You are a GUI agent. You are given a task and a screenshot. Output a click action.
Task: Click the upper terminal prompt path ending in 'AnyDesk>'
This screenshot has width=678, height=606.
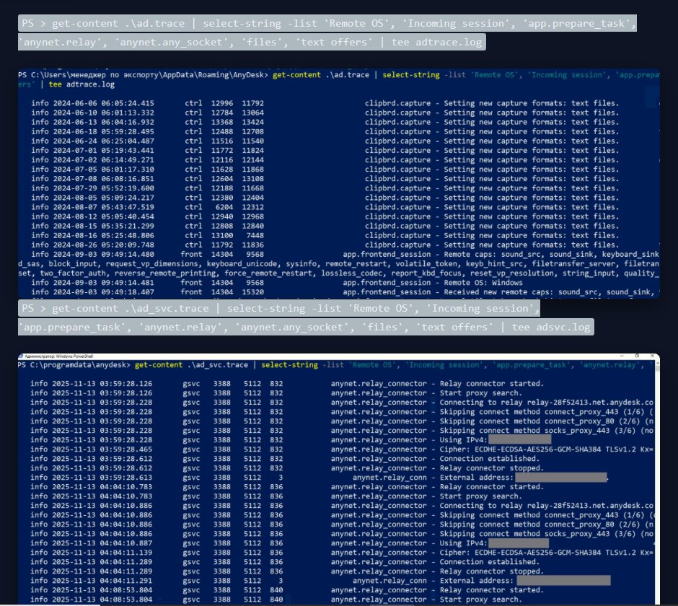143,75
